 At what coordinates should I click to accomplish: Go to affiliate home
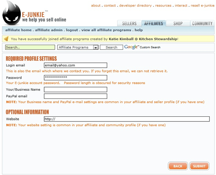coord(19,30)
